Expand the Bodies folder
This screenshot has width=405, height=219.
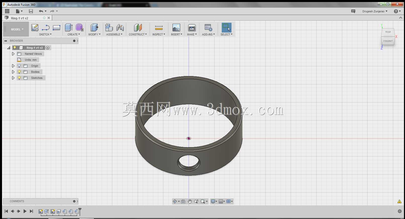coord(13,72)
